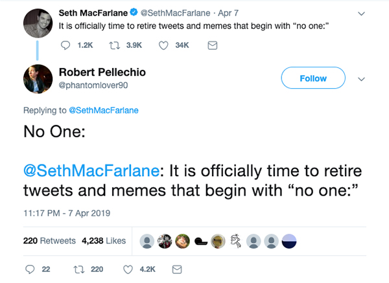The width and height of the screenshot is (389, 283).
Task: Share Robert's tweet via envelope icon
Action: [176, 269]
